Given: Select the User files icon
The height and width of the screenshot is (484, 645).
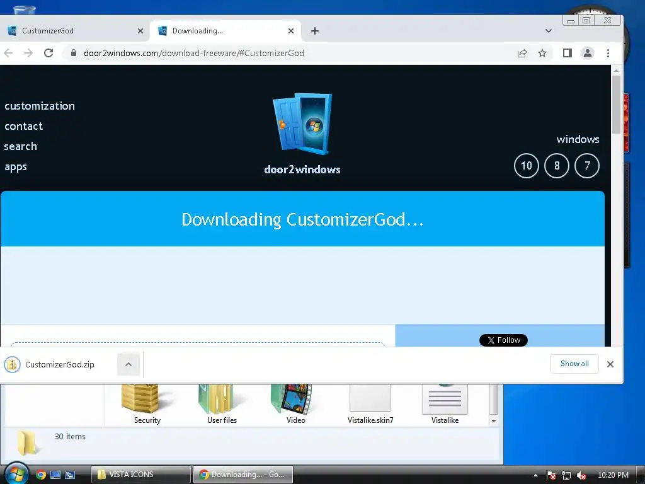Looking at the screenshot, I should [x=222, y=404].
